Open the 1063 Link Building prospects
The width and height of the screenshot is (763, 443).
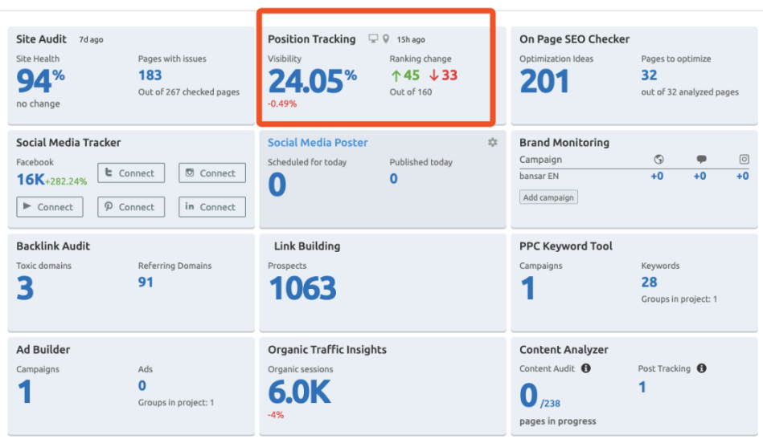pos(302,289)
